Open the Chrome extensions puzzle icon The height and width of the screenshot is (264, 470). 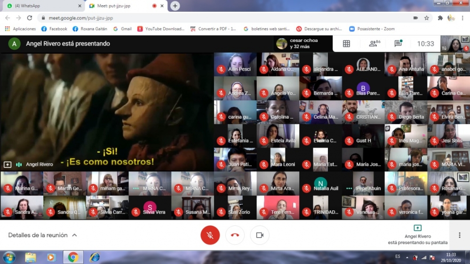pyautogui.click(x=440, y=18)
